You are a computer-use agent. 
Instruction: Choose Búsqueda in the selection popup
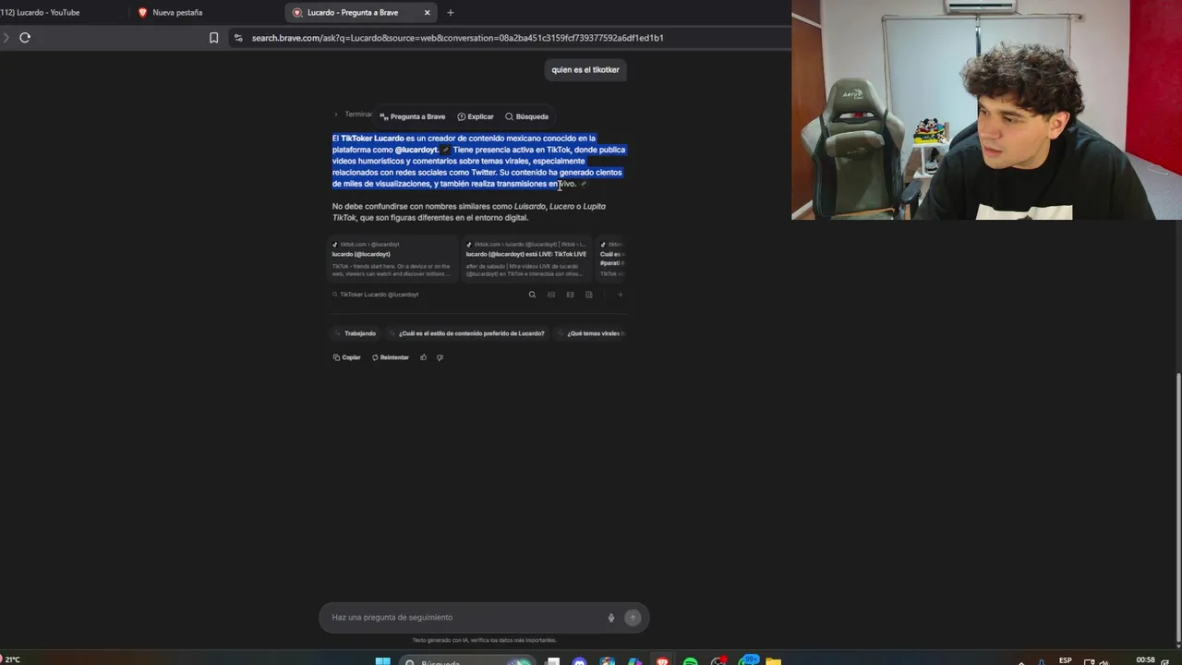click(526, 116)
